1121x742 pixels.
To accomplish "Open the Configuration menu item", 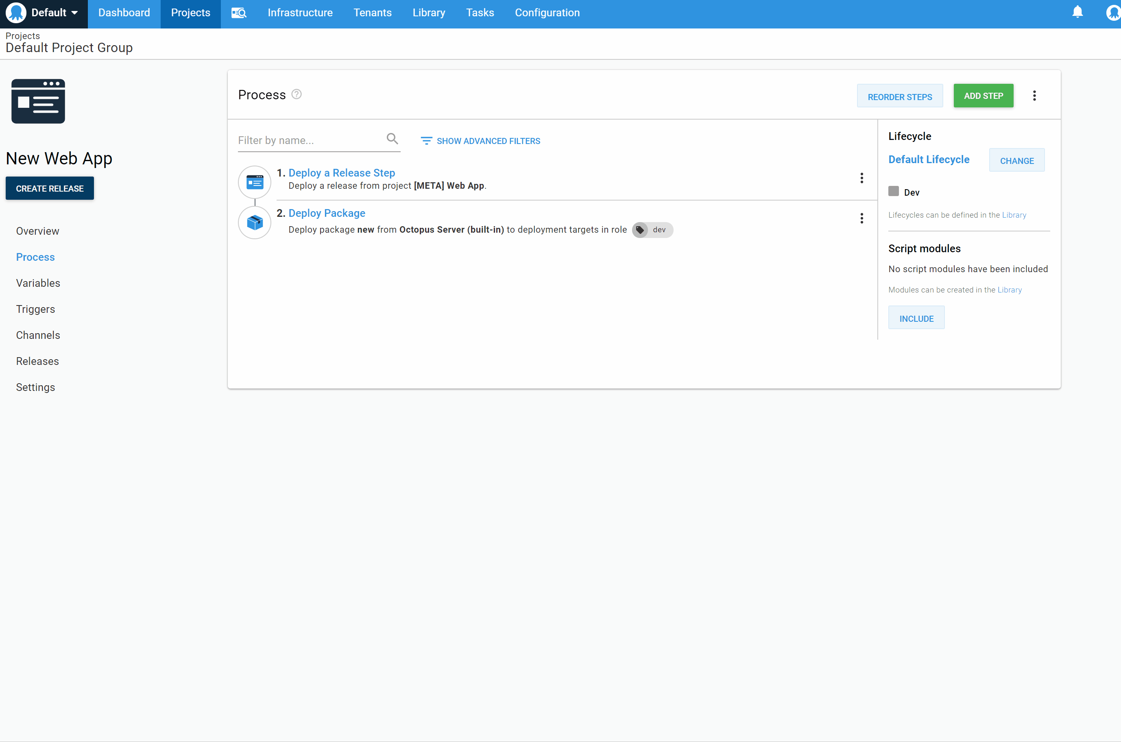I will click(547, 13).
